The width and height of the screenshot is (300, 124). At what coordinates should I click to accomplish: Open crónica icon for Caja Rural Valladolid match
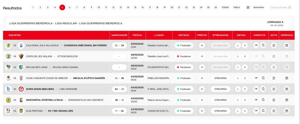click(287, 45)
